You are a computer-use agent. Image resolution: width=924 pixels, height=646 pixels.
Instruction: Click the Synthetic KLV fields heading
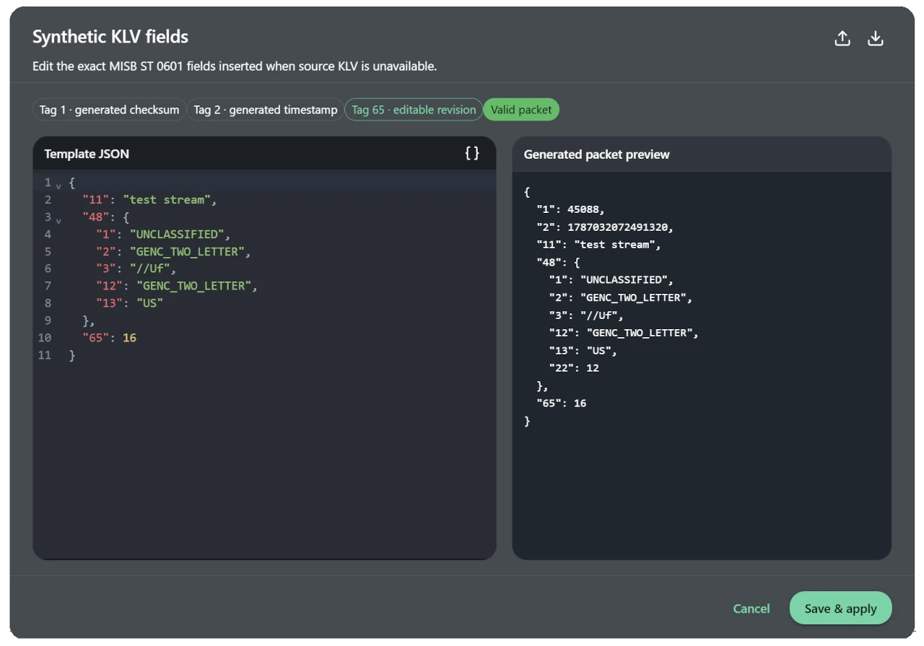(110, 37)
